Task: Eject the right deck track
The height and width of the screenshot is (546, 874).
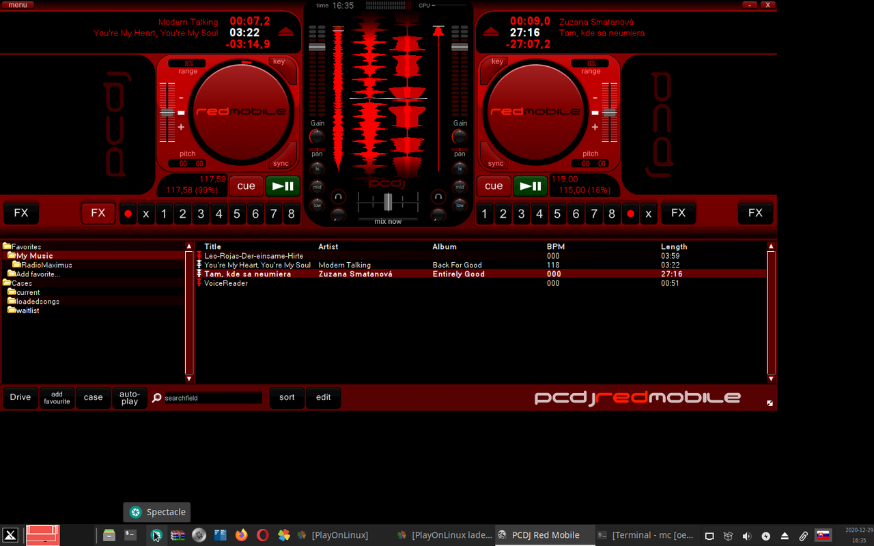Action: pos(490,32)
